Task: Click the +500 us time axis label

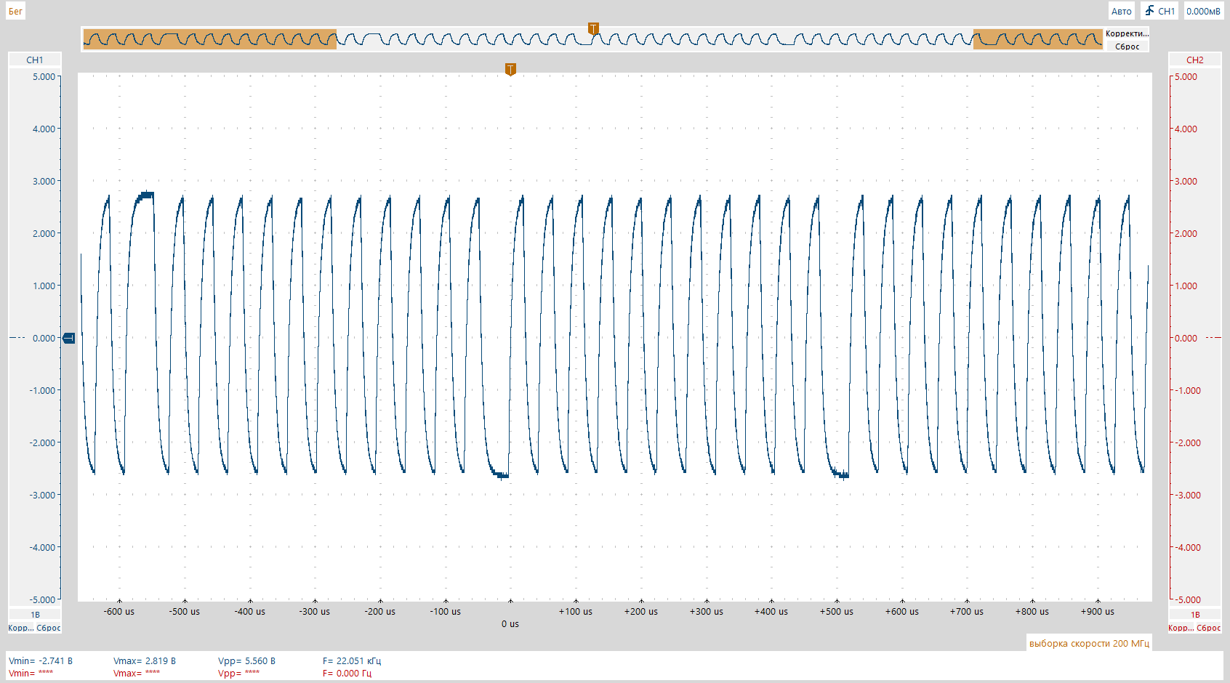Action: pos(837,611)
